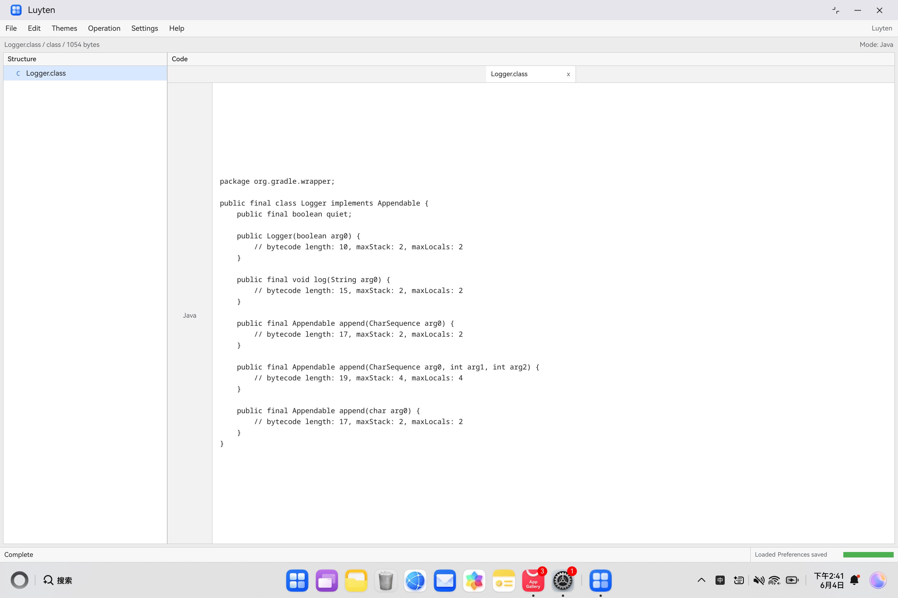The height and width of the screenshot is (598, 898).
Task: Open the Help menu
Action: [176, 28]
